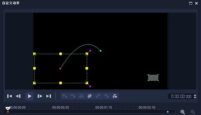
Task: Zoom out of the timeline
Action: (x=193, y=112)
